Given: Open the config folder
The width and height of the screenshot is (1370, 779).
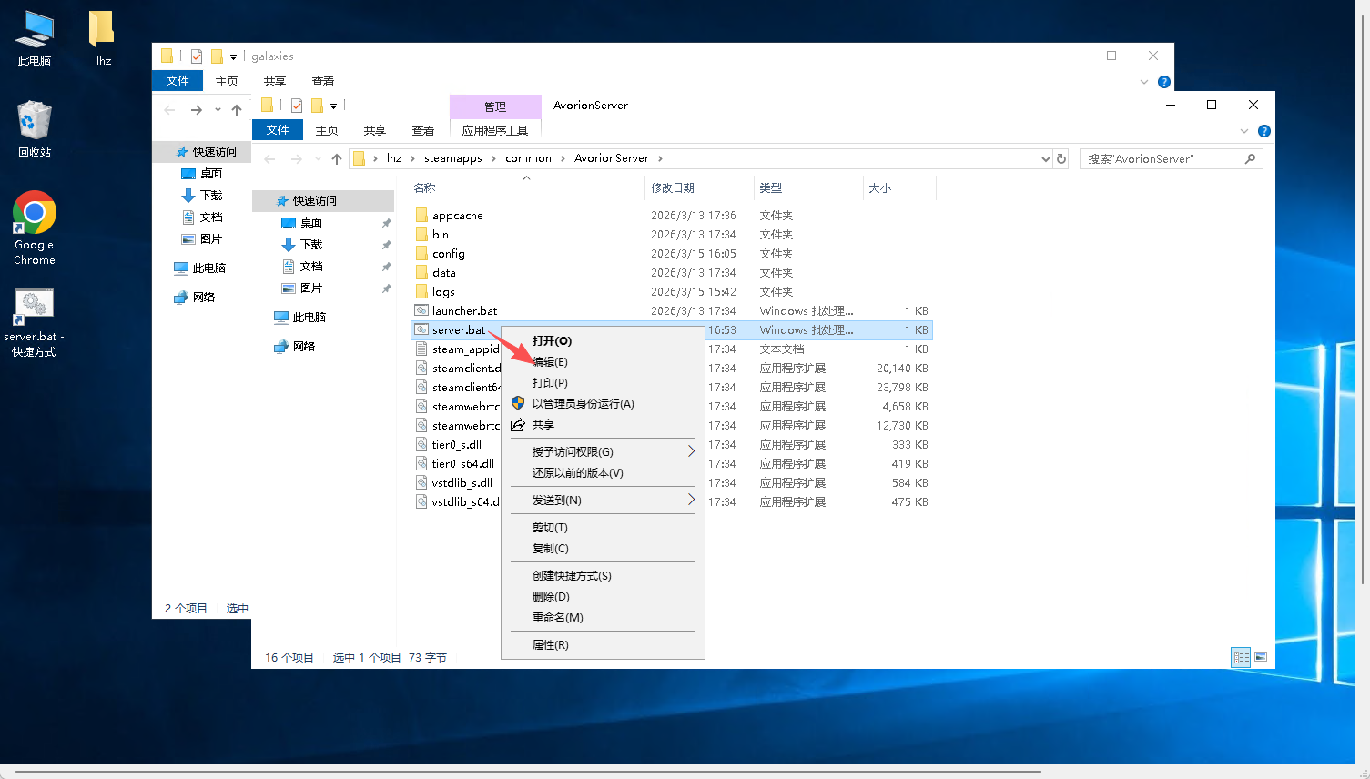Looking at the screenshot, I should click(x=449, y=254).
